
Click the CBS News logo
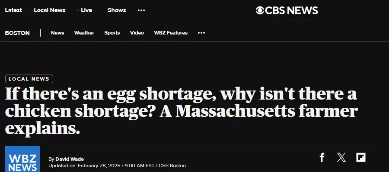tap(287, 10)
